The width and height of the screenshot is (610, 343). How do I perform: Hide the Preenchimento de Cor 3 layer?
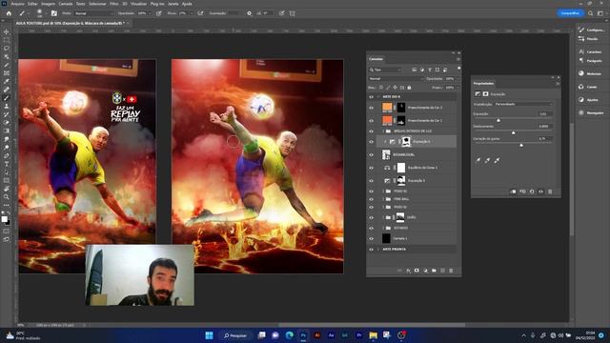pyautogui.click(x=371, y=108)
